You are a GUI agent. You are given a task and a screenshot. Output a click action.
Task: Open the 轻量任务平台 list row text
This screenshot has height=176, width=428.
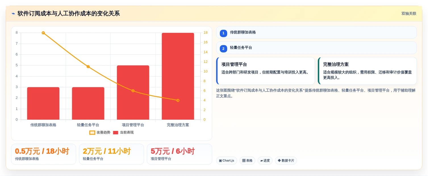pyautogui.click(x=241, y=48)
